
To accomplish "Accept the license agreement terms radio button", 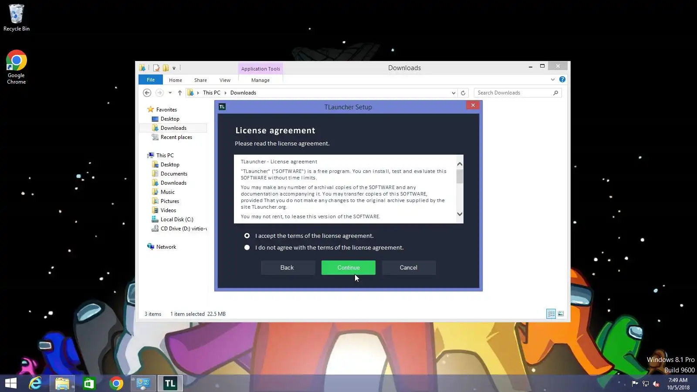I will (x=247, y=236).
